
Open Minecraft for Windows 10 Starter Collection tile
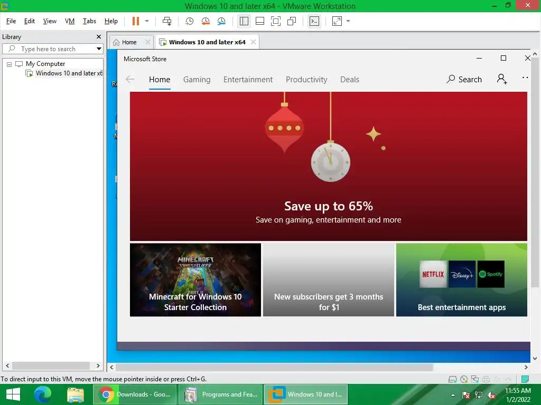[x=195, y=279]
